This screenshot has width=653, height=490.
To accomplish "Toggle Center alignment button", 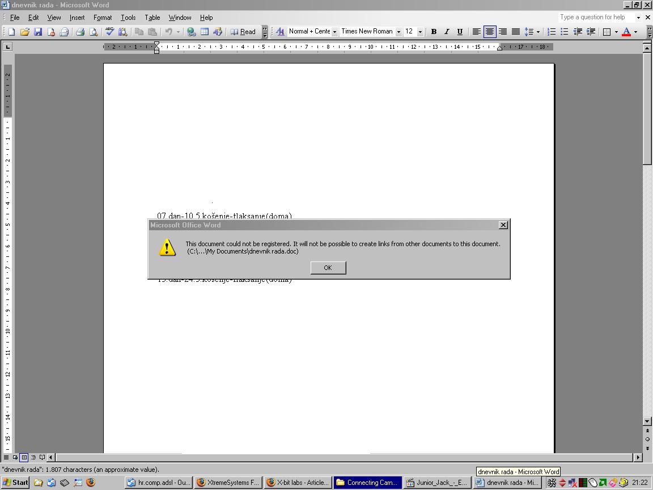I will (x=490, y=32).
